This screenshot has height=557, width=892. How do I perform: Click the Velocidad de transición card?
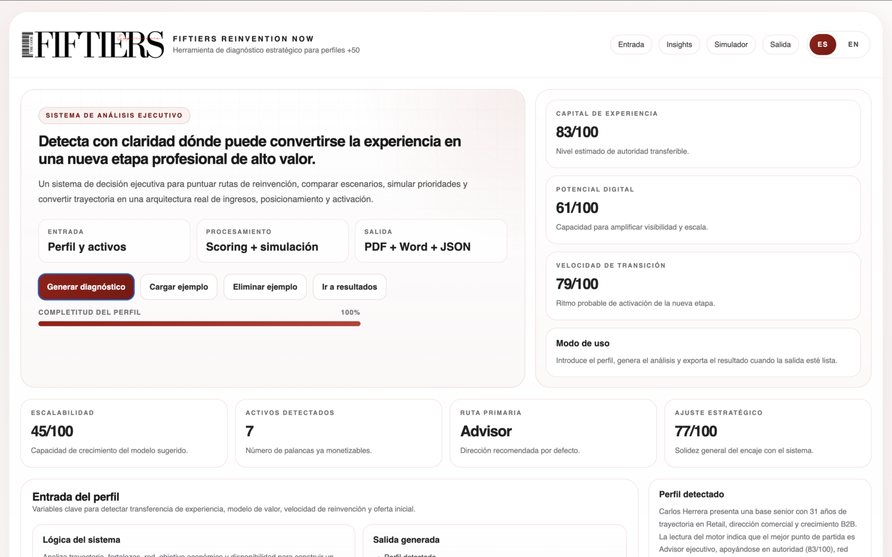click(x=702, y=286)
